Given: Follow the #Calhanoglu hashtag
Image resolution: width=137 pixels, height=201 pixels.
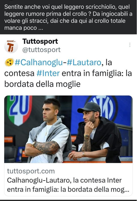Looking at the screenshot, I should pyautogui.click(x=39, y=63).
